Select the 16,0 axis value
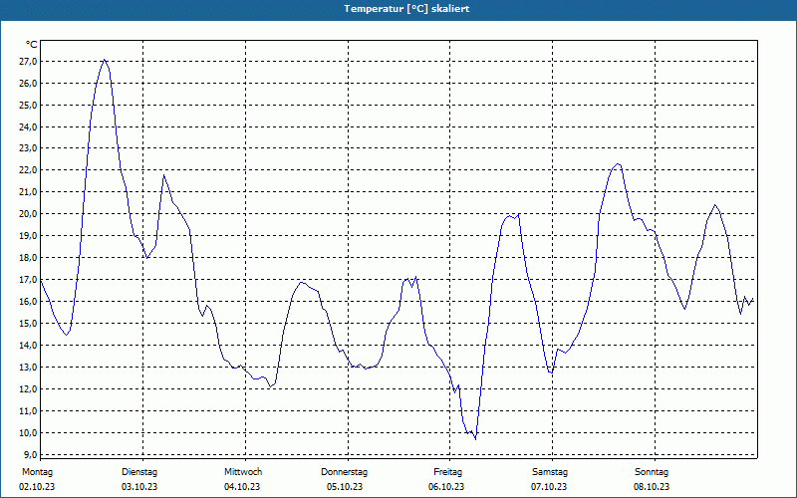 (x=28, y=302)
